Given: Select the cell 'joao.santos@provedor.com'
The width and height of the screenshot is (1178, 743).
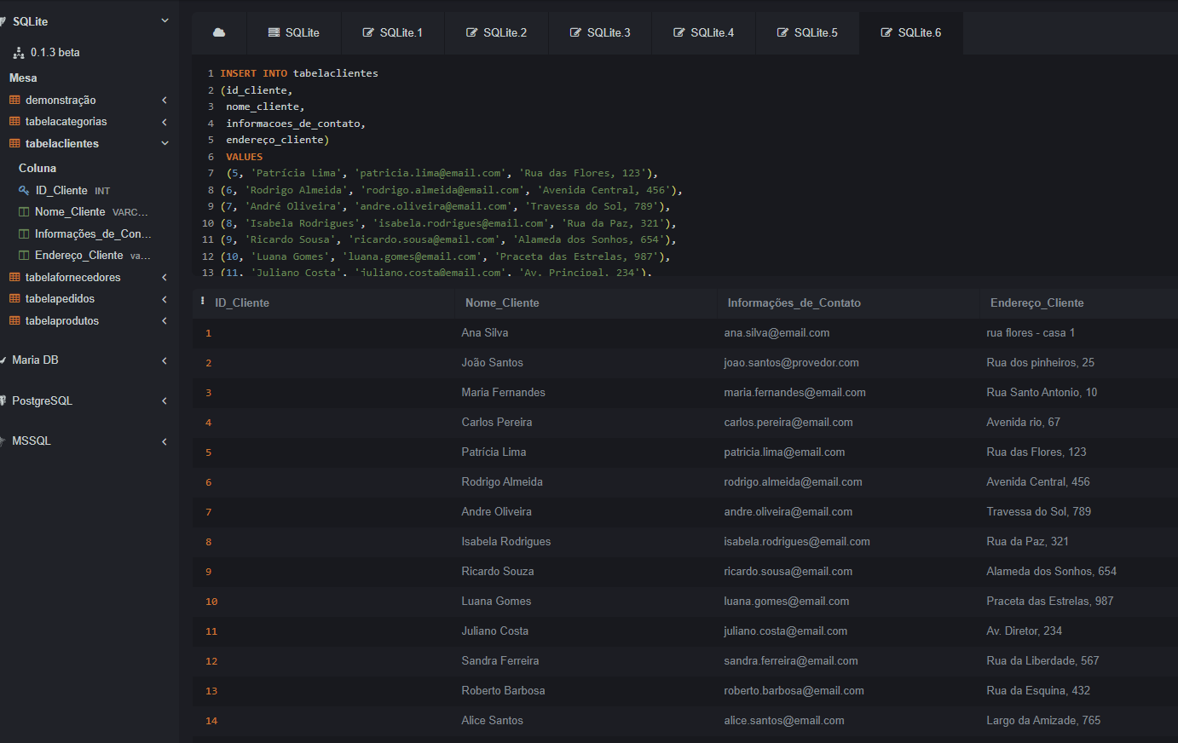Looking at the screenshot, I should (x=791, y=362).
